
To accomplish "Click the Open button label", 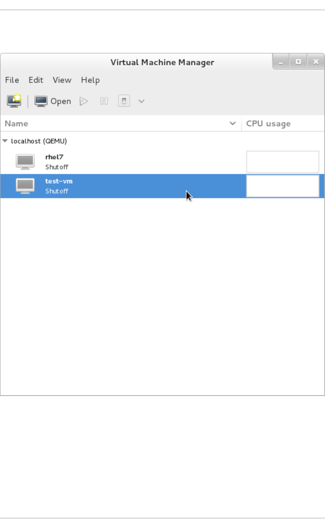I will coord(61,101).
